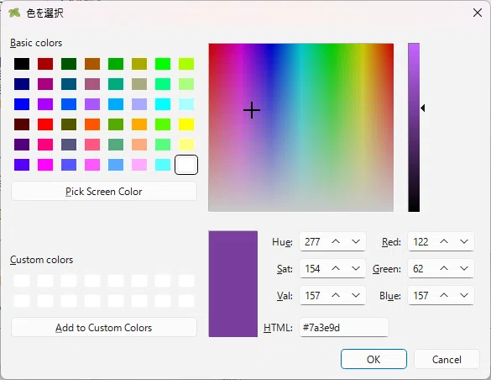491x380 pixels.
Task: Cancel the color selection dialog
Action: [447, 359]
